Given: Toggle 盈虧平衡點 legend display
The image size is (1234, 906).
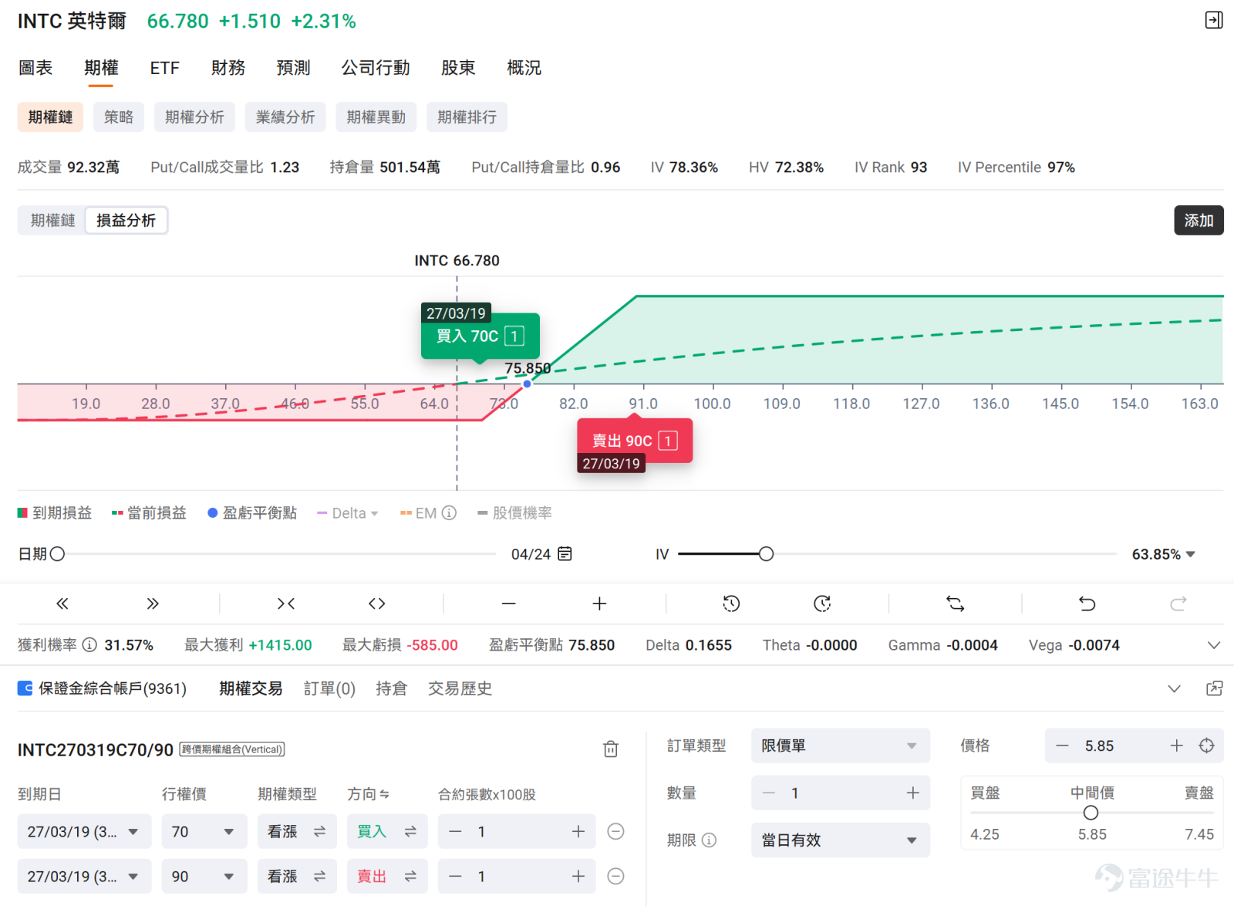Looking at the screenshot, I should (x=252, y=513).
